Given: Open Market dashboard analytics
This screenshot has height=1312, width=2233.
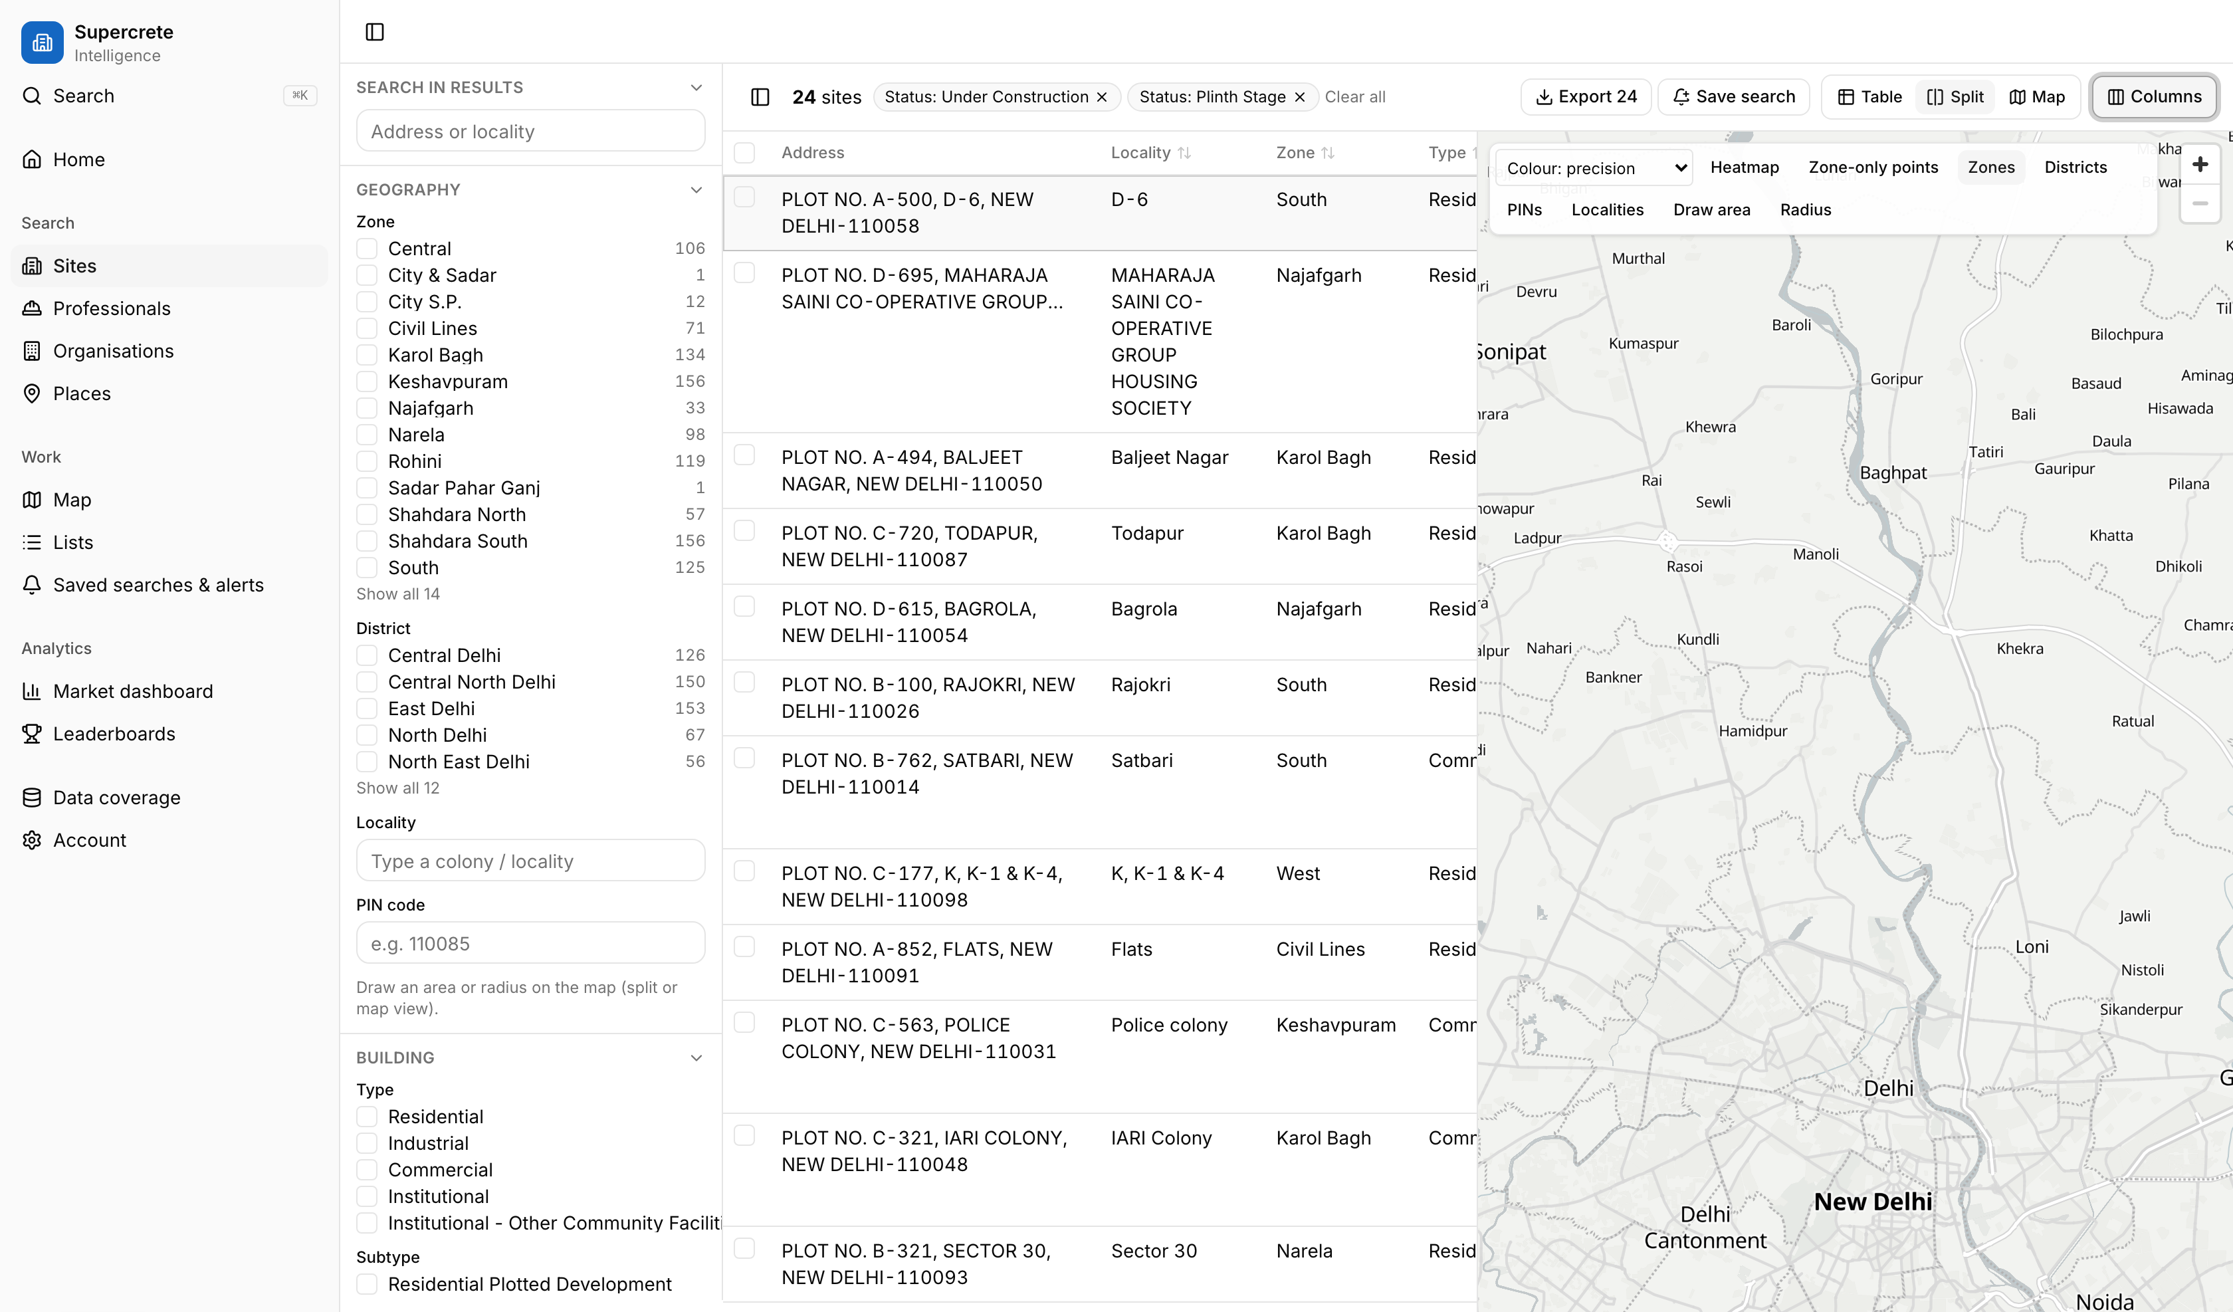Looking at the screenshot, I should point(168,691).
